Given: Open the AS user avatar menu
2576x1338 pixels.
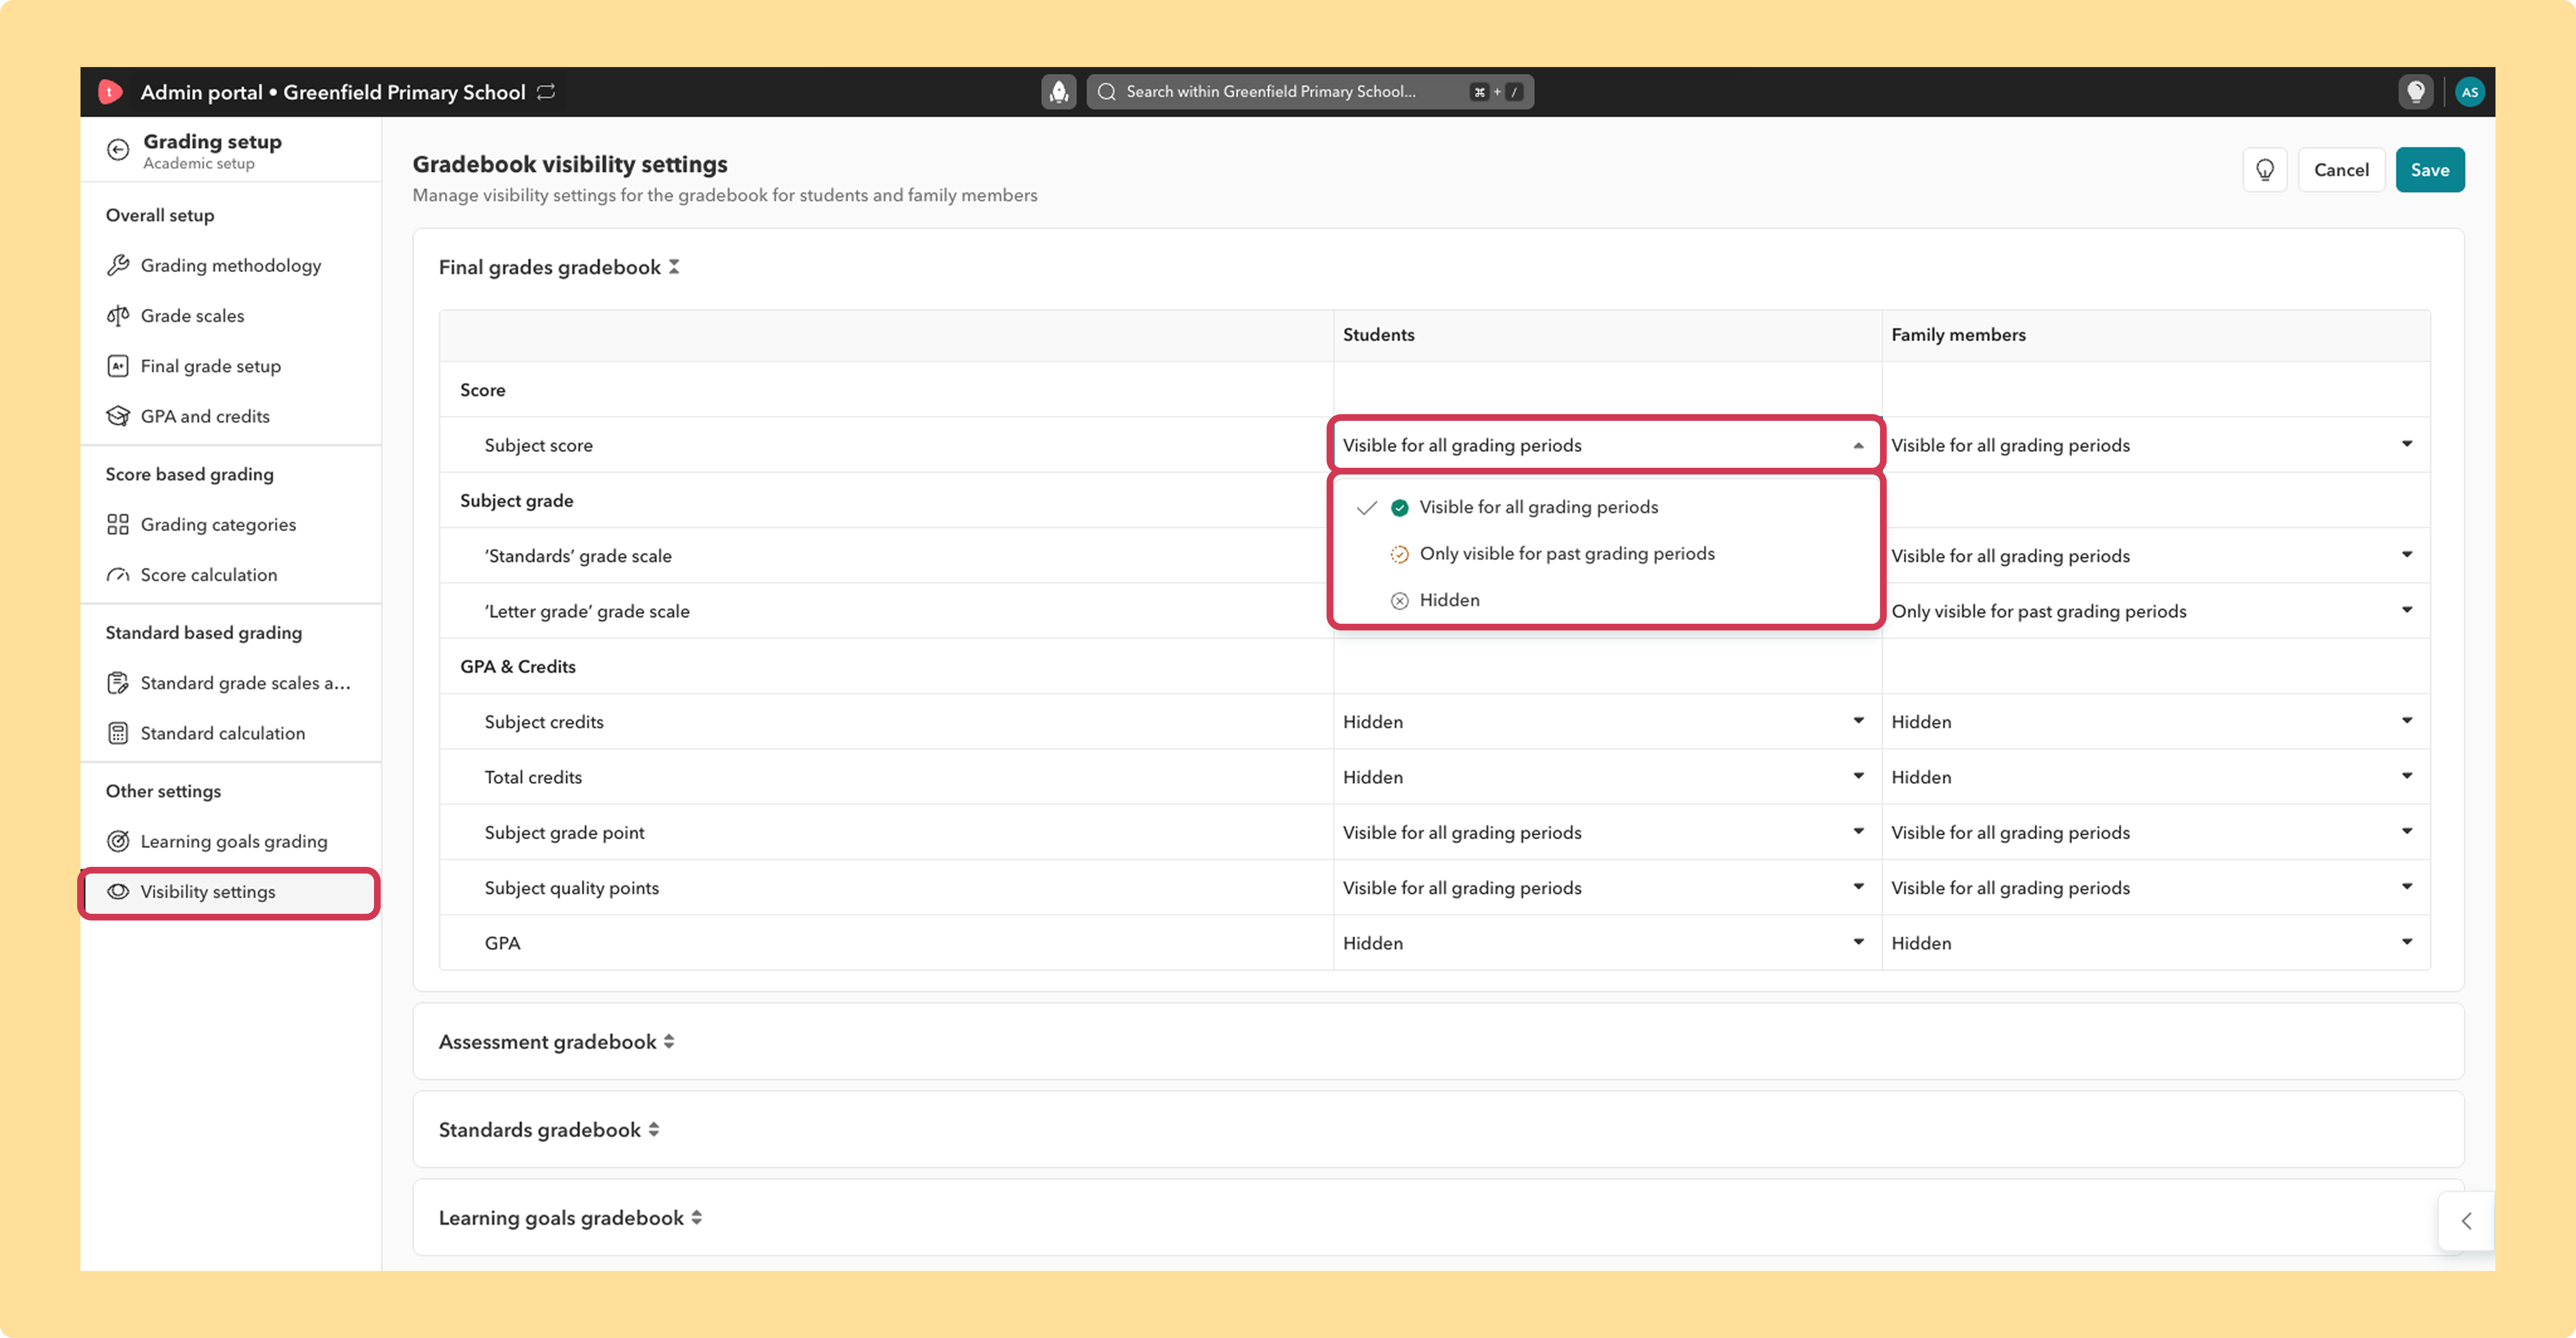Looking at the screenshot, I should (2470, 92).
